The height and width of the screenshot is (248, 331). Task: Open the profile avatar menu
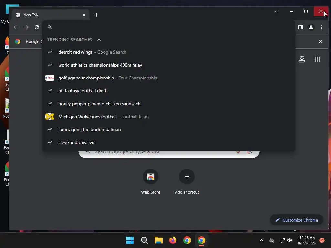click(x=311, y=27)
